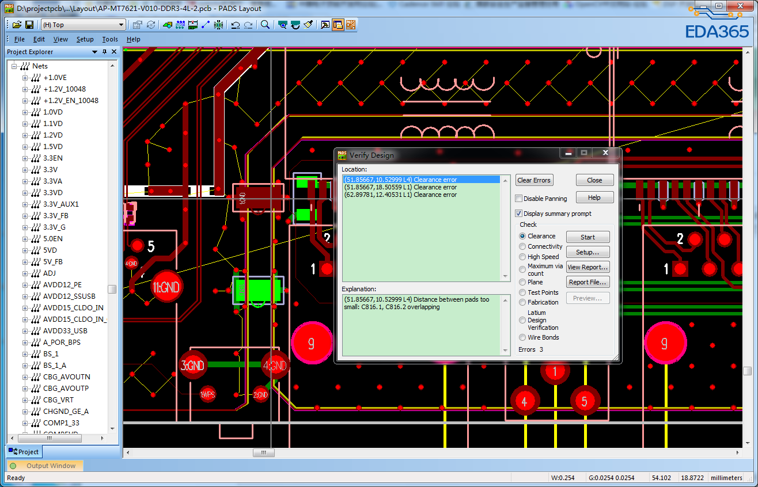Click the PADS Router link icon
This screenshot has height=487, width=758.
tap(350, 25)
